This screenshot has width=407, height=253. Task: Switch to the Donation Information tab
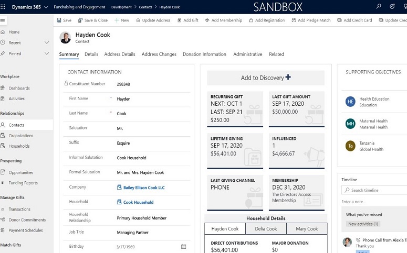tap(204, 54)
